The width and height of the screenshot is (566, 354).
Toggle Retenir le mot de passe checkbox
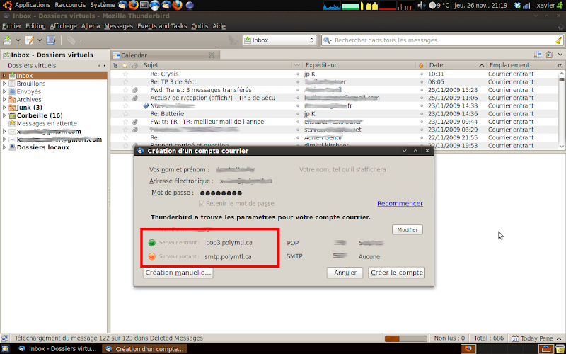point(202,204)
